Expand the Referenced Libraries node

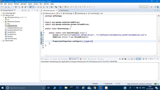3,22
